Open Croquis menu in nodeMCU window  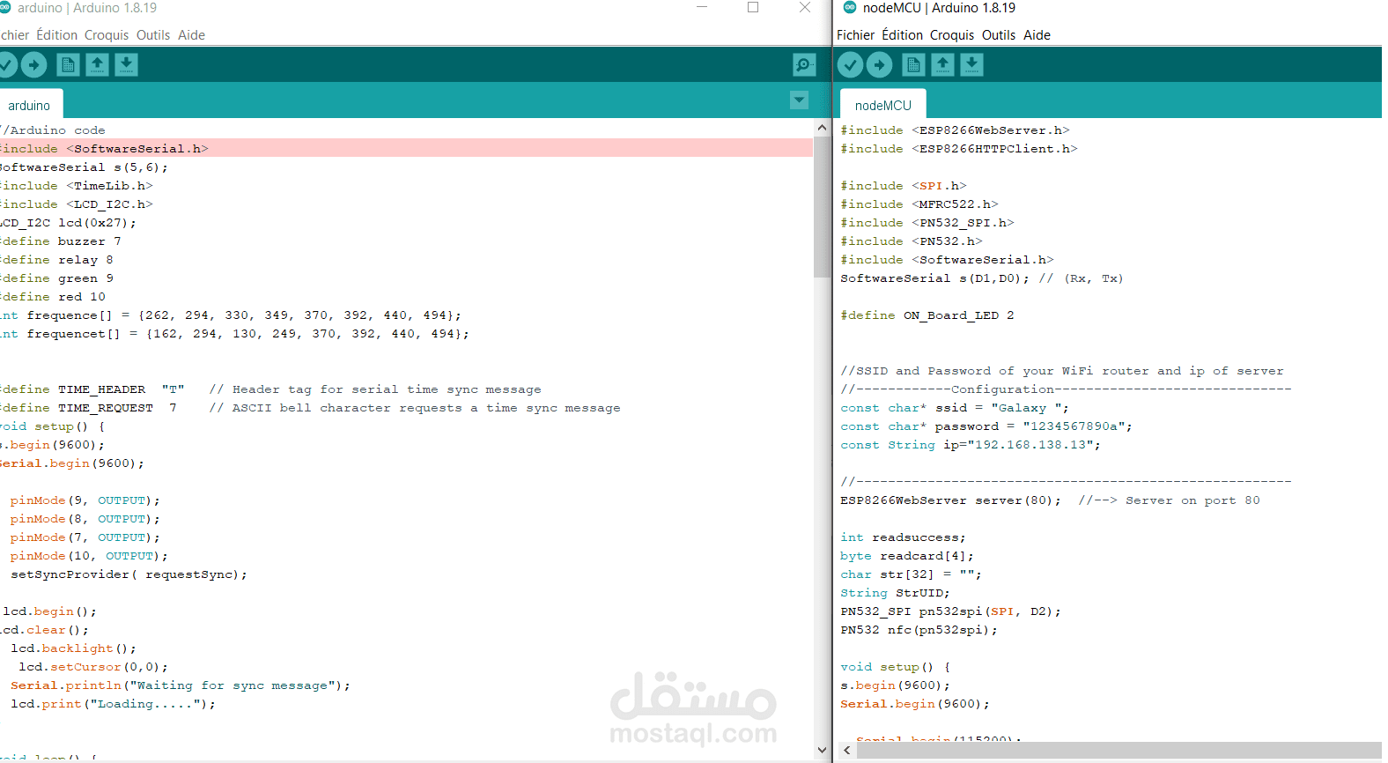coord(952,35)
